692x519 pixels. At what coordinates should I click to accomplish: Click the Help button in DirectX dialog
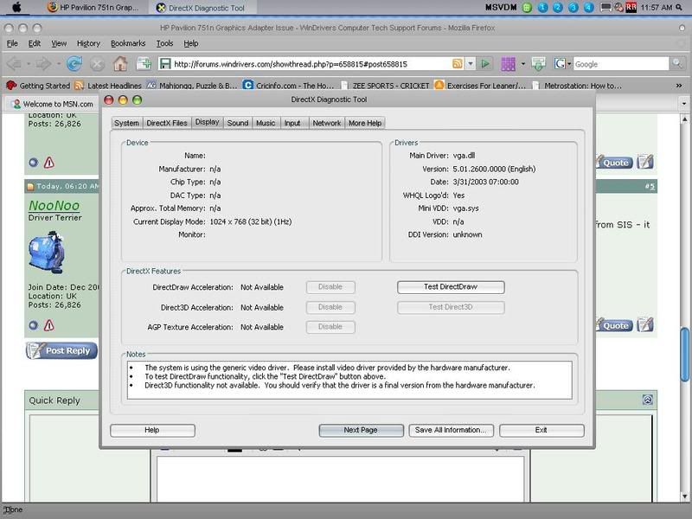tap(152, 430)
